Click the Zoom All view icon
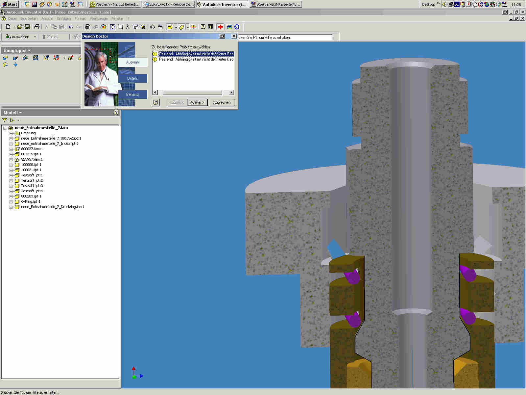 click(x=112, y=27)
